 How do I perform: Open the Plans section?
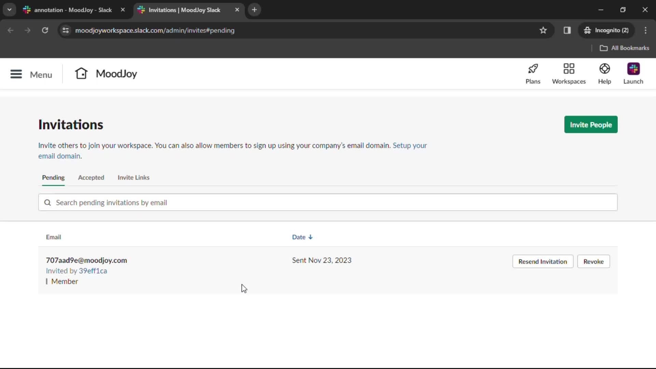(x=533, y=73)
